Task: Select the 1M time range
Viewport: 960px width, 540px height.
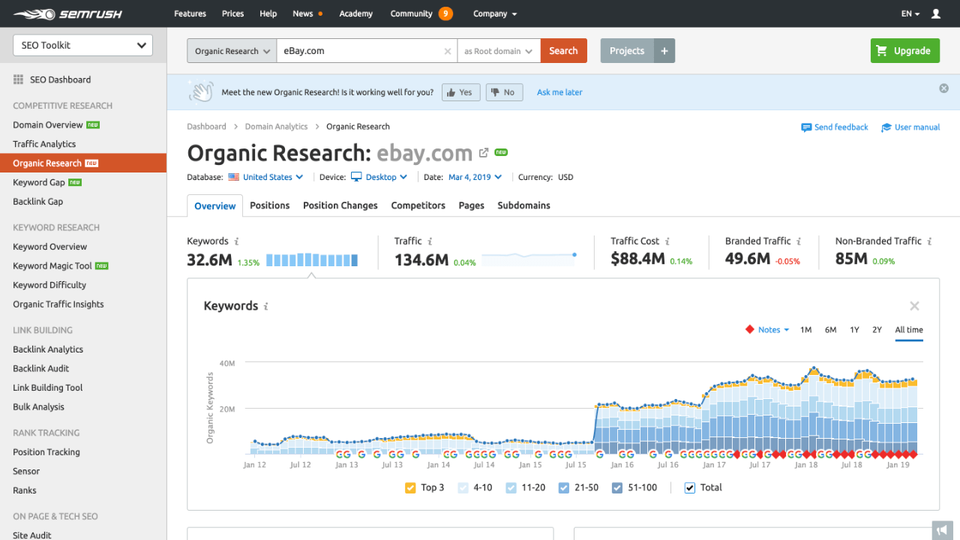Action: click(805, 330)
